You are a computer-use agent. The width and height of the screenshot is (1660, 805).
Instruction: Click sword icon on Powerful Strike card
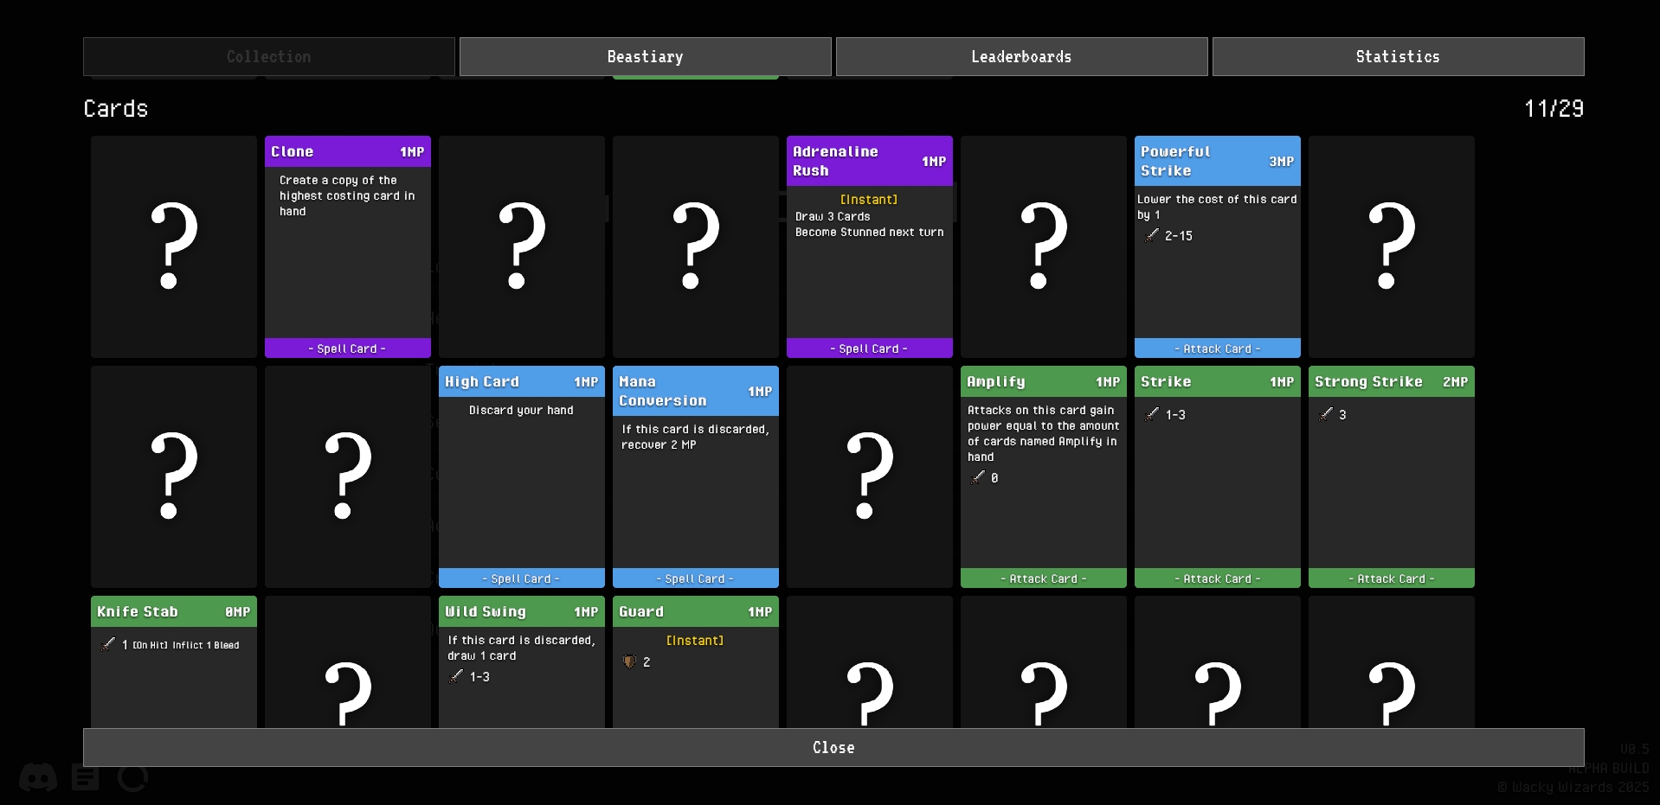click(1151, 235)
